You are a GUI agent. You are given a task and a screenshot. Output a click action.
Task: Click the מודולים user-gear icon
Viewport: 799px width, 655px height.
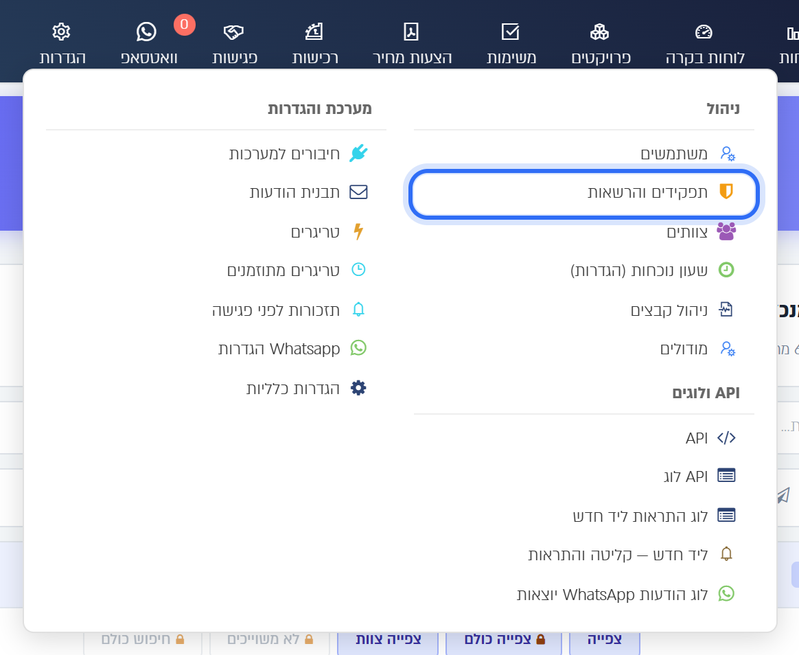click(x=727, y=349)
